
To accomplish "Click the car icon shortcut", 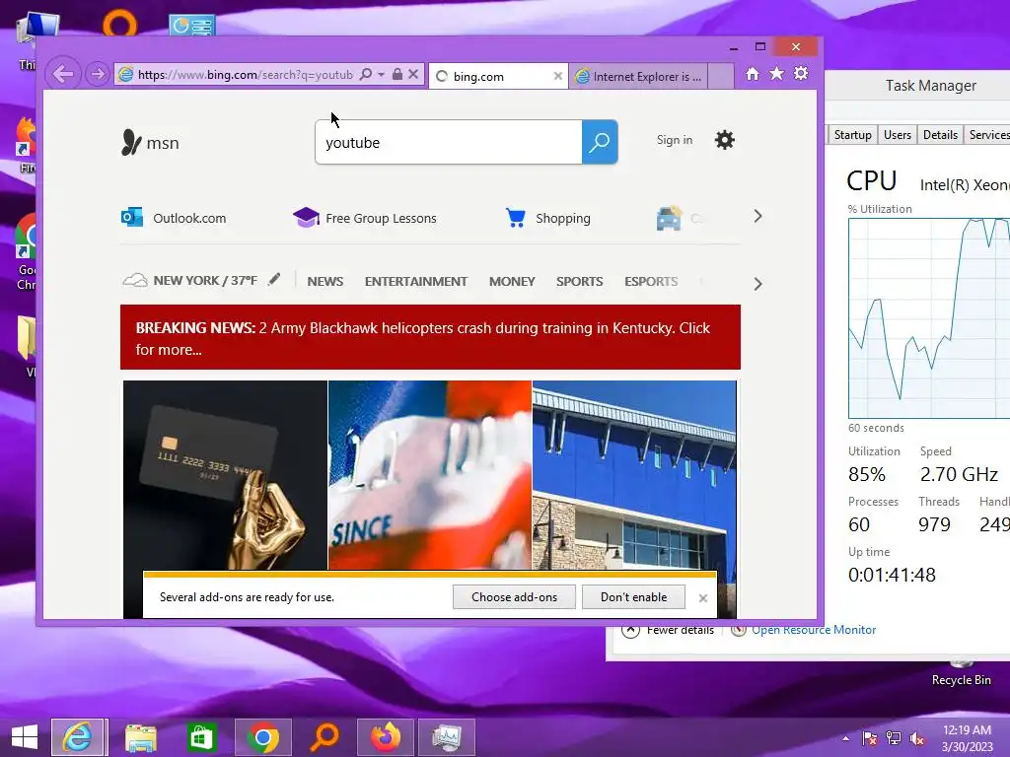I will [670, 218].
